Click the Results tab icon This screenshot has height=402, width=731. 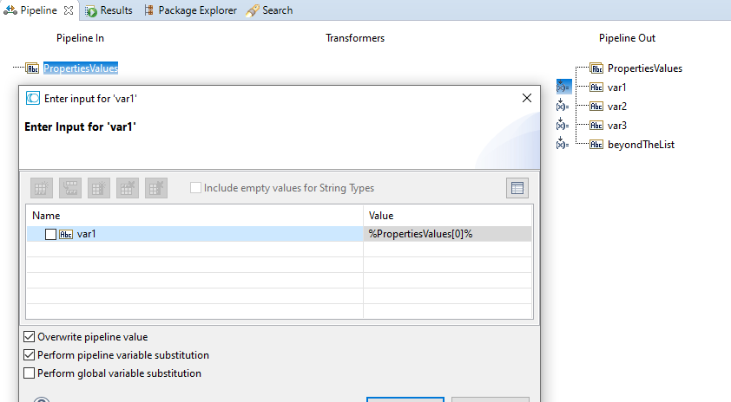[x=91, y=10]
